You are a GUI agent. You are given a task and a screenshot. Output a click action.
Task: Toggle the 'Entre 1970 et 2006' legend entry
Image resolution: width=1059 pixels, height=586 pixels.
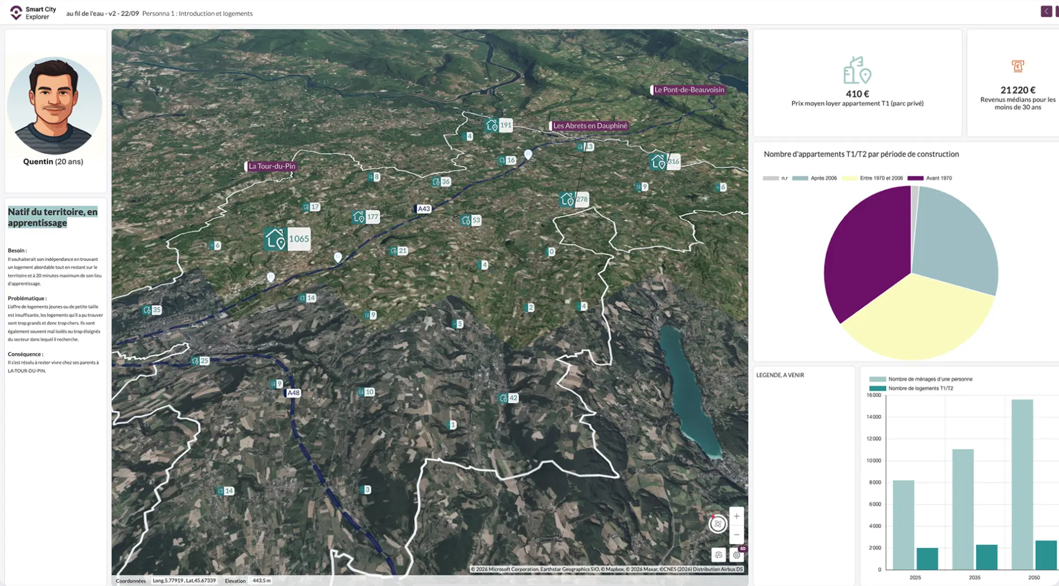click(x=872, y=178)
